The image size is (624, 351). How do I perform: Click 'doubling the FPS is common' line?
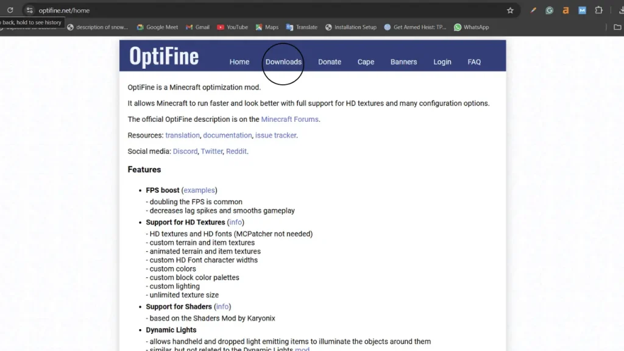coord(194,202)
